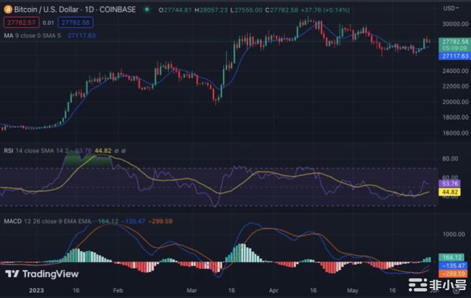The height and width of the screenshot is (298, 471).
Task: Click the orange Bitcoin logo icon
Action: pyautogui.click(x=7, y=9)
